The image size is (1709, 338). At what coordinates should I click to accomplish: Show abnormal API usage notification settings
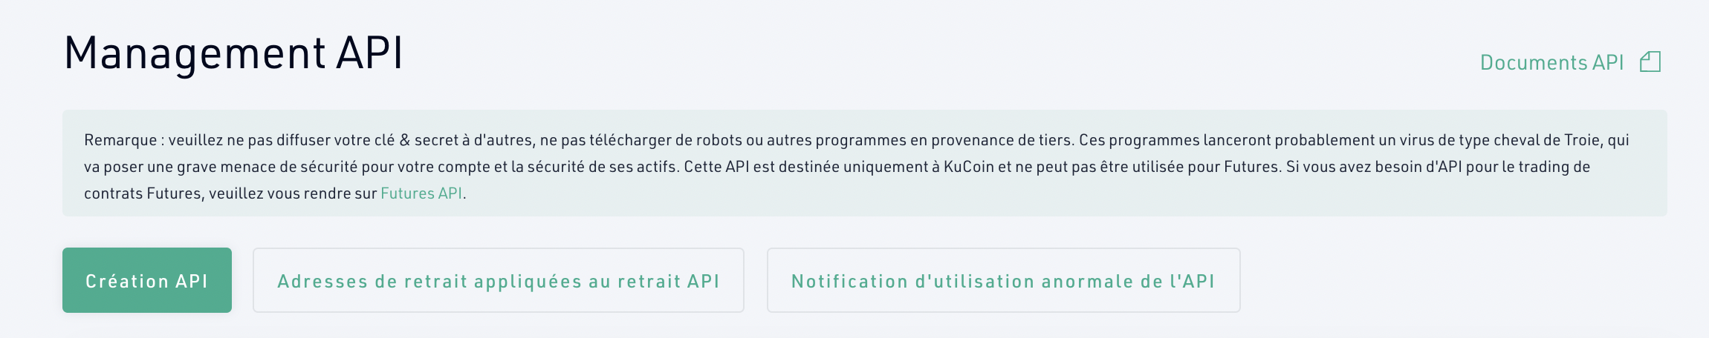1004,280
